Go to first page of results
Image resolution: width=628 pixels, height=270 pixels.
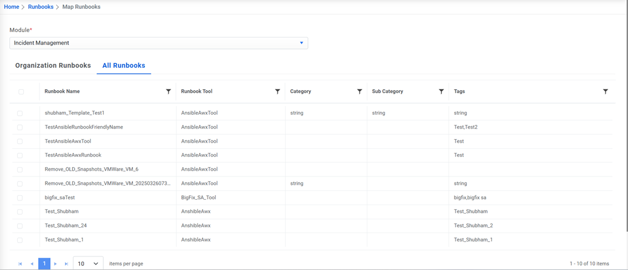pos(20,263)
